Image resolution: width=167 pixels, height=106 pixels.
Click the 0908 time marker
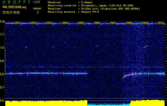(x=129, y=23)
